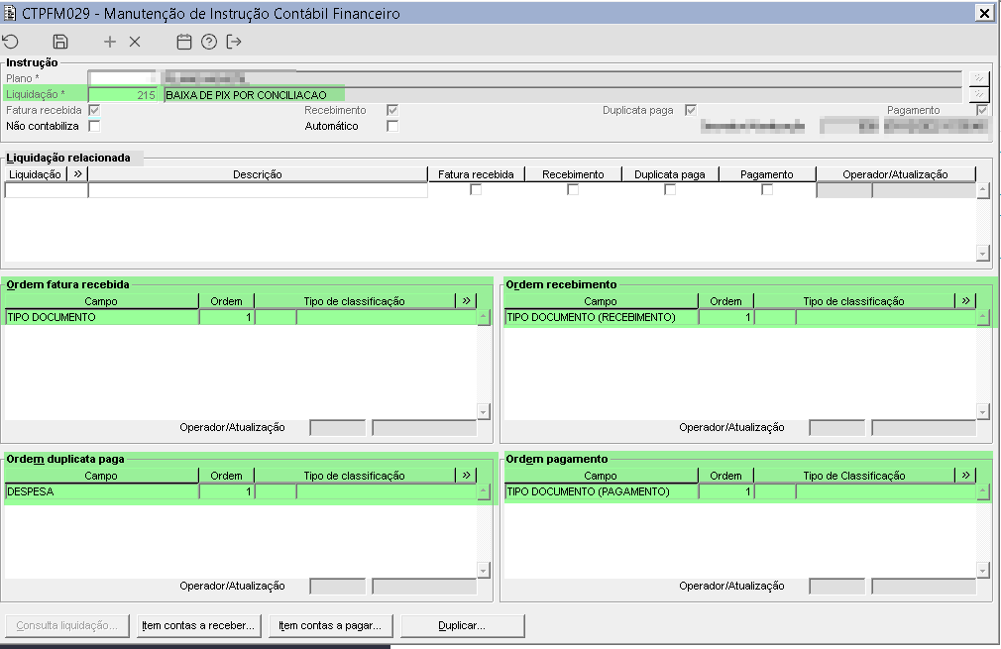This screenshot has width=1001, height=649.
Task: Click Descrição column header in Liquidação relacionada
Action: 258,174
